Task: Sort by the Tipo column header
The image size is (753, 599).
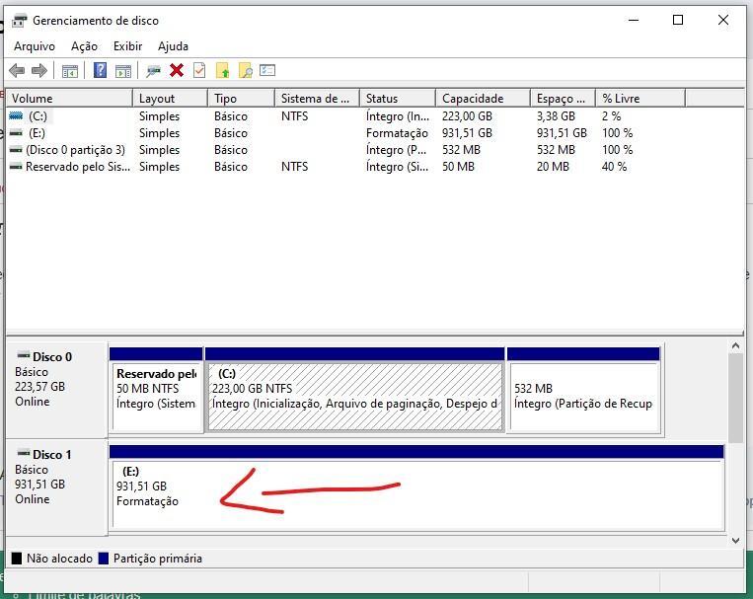Action: point(241,98)
